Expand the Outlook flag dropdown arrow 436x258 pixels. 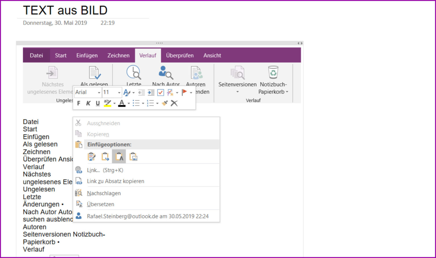point(191,93)
